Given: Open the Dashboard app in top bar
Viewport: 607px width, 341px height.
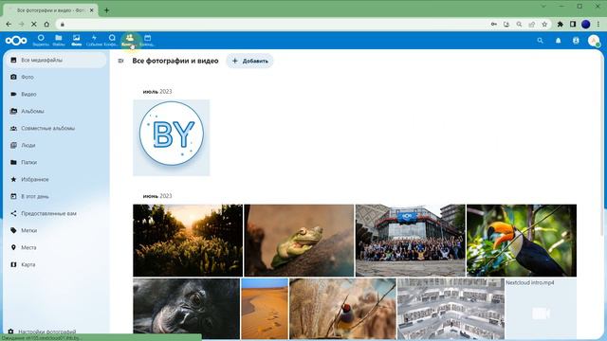Looking at the screenshot, I should (41, 40).
